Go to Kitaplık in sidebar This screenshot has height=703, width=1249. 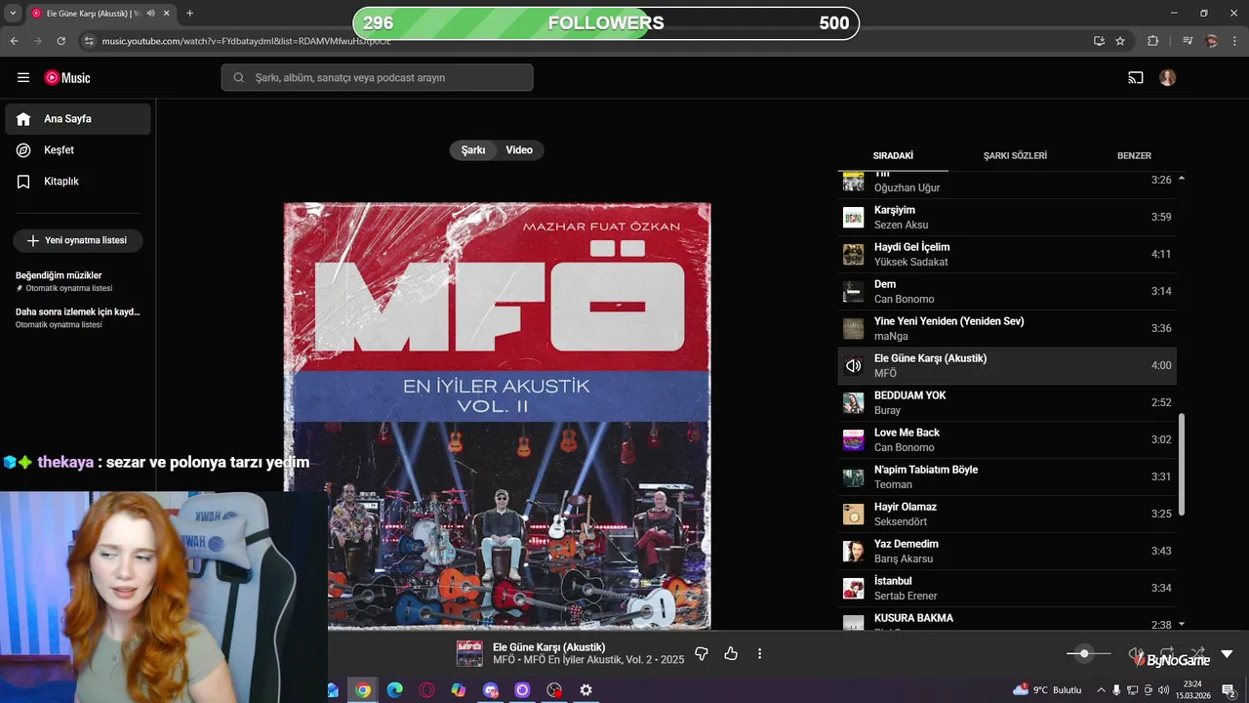coord(78,182)
